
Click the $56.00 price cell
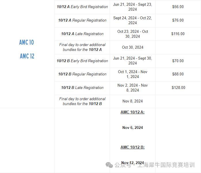[178, 7]
